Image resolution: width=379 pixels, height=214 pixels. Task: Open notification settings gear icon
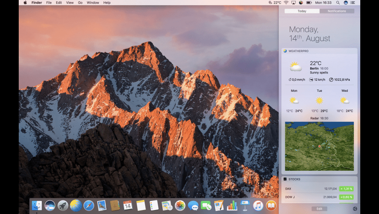click(355, 209)
